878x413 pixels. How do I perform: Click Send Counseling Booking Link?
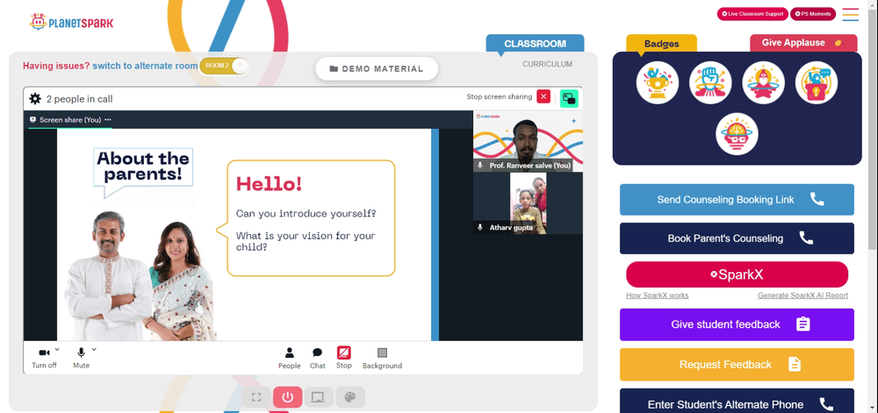click(737, 200)
